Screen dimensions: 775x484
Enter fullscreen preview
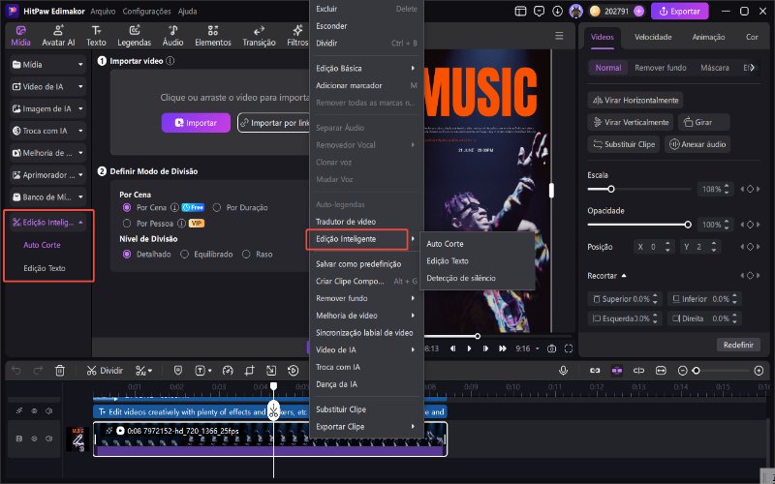[569, 348]
